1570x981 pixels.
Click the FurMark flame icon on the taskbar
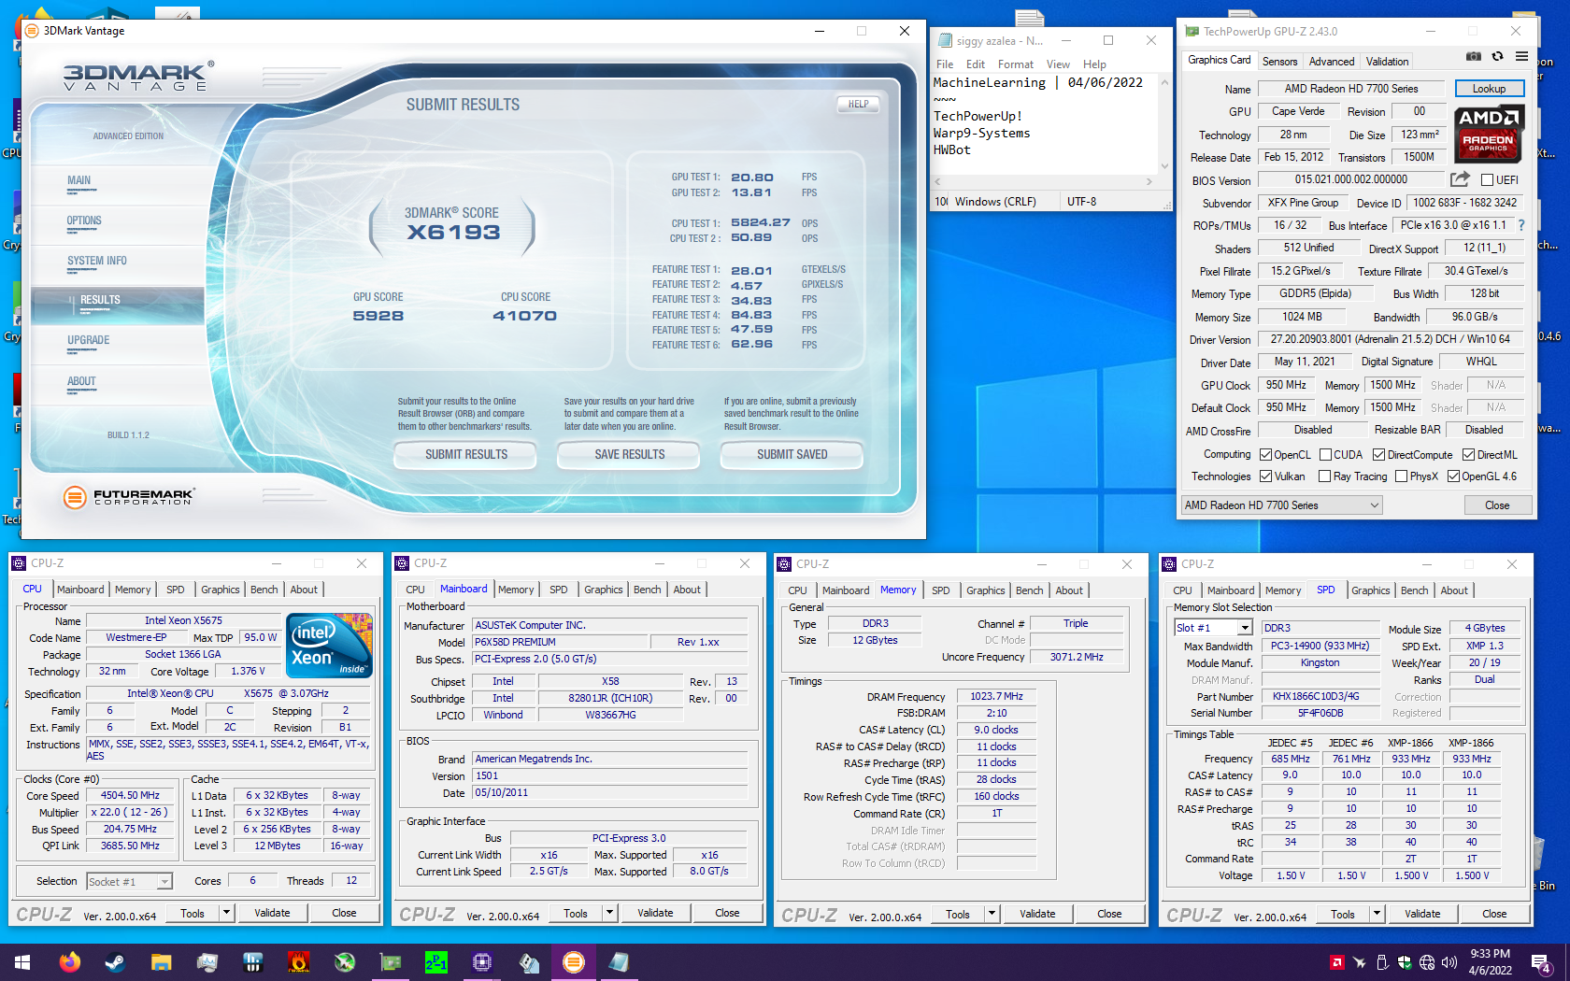(299, 961)
